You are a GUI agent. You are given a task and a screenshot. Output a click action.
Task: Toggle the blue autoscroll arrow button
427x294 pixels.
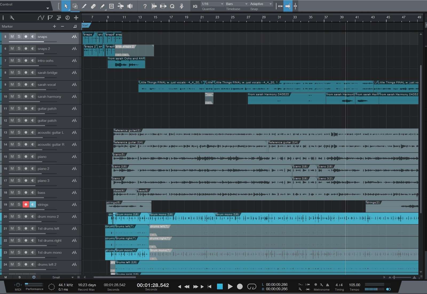point(288,6)
